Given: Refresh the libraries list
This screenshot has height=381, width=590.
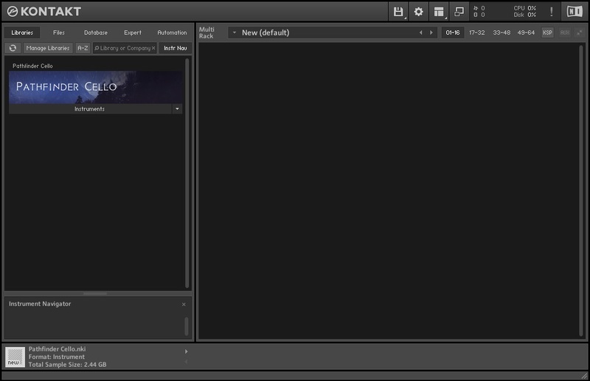Looking at the screenshot, I should [x=13, y=48].
